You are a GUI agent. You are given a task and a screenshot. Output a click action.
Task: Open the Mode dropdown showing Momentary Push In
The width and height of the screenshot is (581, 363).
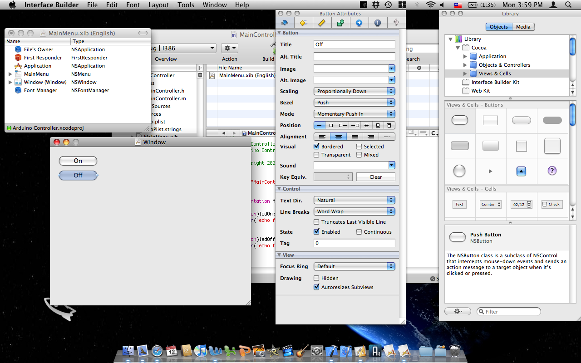tap(355, 114)
